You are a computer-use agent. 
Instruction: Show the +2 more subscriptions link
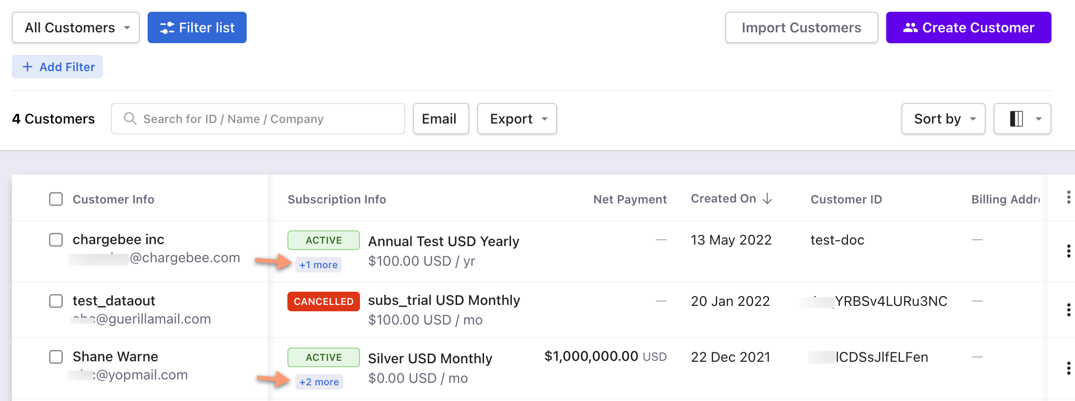[319, 382]
